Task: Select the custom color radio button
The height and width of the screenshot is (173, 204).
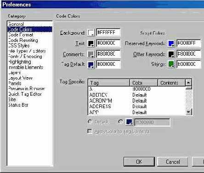Action: 120,121
